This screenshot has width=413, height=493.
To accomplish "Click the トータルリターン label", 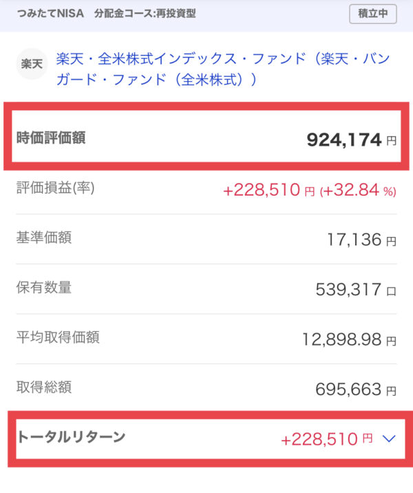I will coord(72,437).
